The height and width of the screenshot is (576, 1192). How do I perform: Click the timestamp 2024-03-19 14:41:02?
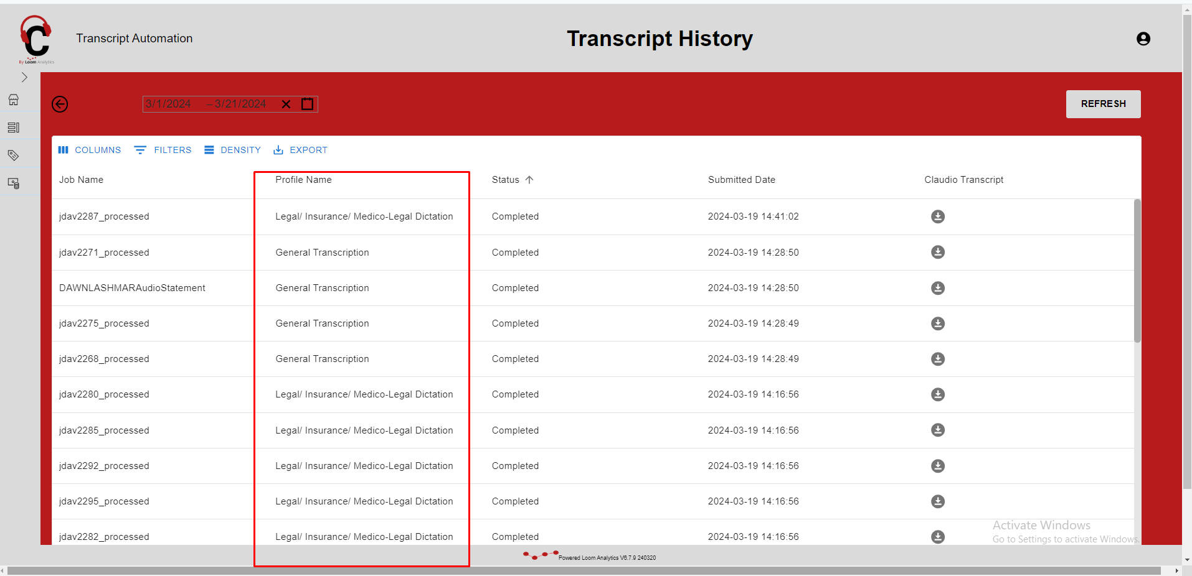[x=754, y=216]
